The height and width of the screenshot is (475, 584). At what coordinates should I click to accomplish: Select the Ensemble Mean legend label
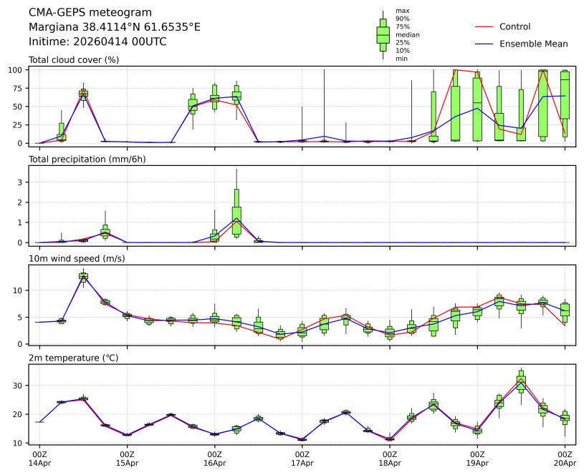tap(533, 44)
